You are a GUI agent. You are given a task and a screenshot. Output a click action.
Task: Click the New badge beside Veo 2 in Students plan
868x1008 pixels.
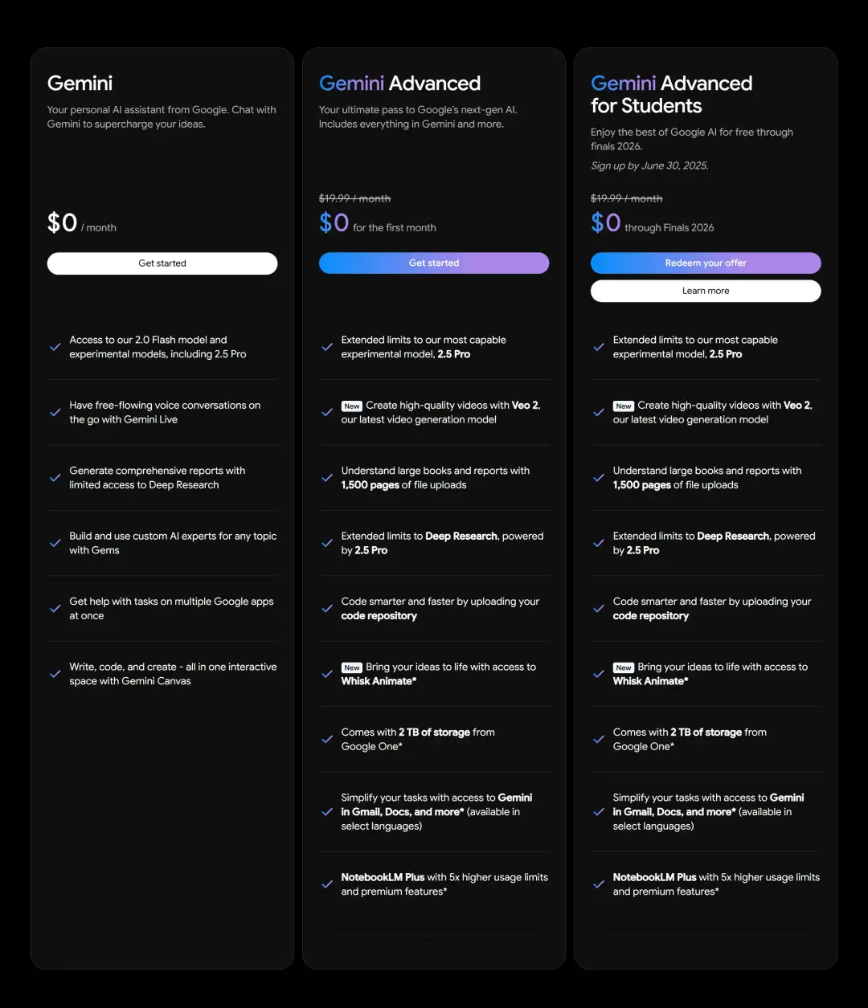pos(624,406)
